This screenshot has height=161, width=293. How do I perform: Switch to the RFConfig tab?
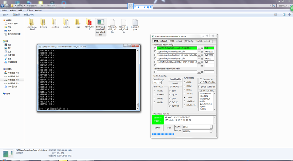click(x=189, y=41)
